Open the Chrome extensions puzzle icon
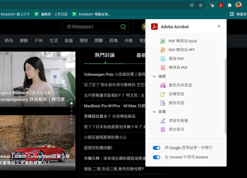 tap(230, 5)
